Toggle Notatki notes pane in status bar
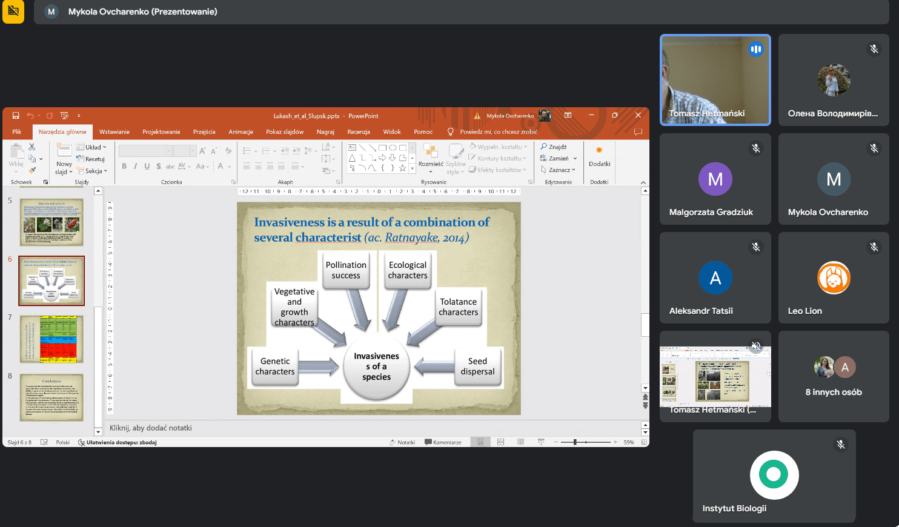 (402, 442)
